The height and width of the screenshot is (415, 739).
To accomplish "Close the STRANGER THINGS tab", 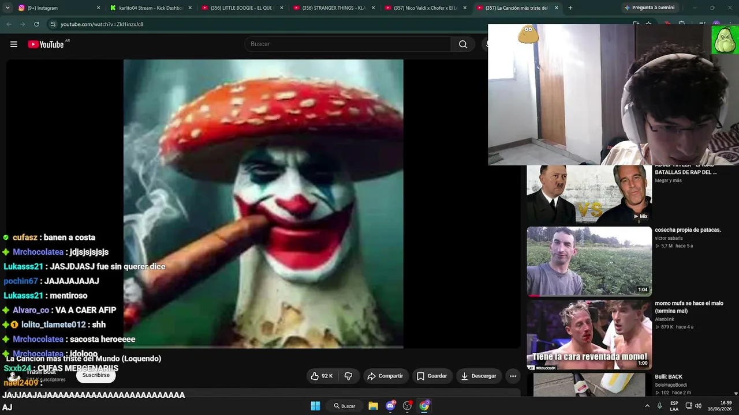I will click(x=373, y=8).
